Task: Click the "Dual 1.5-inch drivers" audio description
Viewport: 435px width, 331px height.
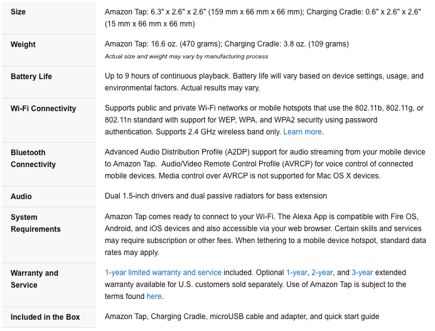Action: pyautogui.click(x=215, y=196)
